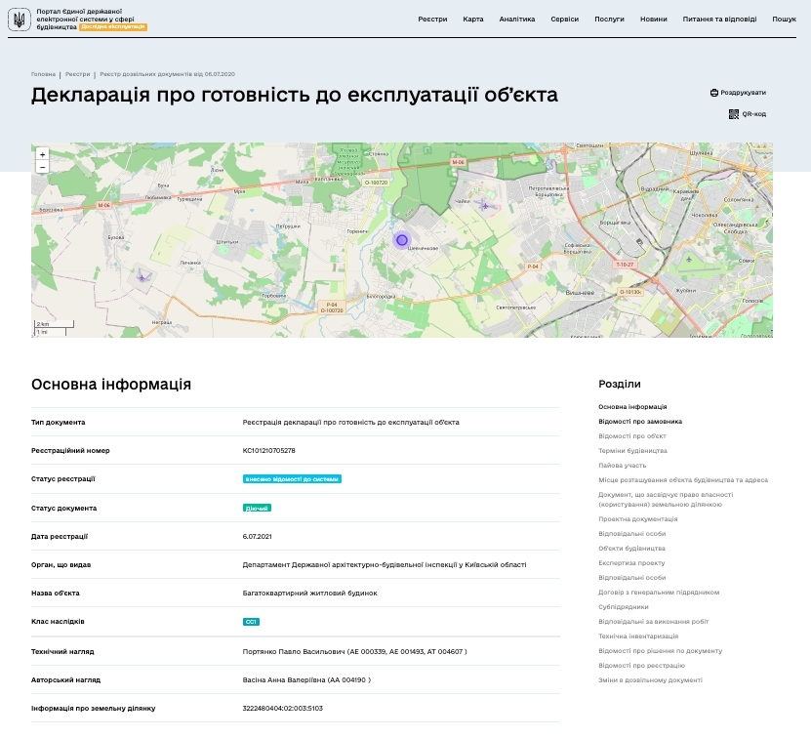Image resolution: width=811 pixels, height=738 pixels.
Task: Click the QR-код button label
Action: [754, 114]
